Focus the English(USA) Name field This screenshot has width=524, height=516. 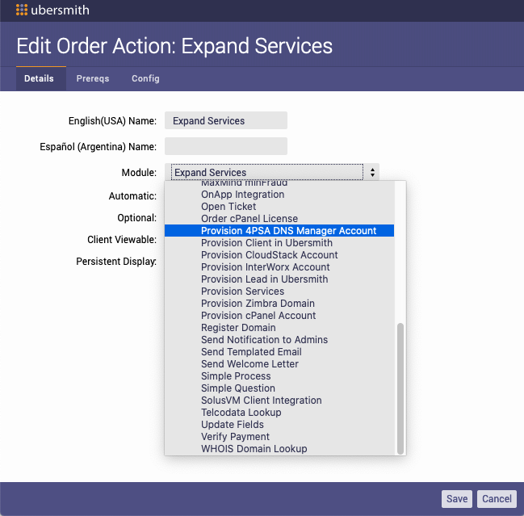[x=226, y=120]
